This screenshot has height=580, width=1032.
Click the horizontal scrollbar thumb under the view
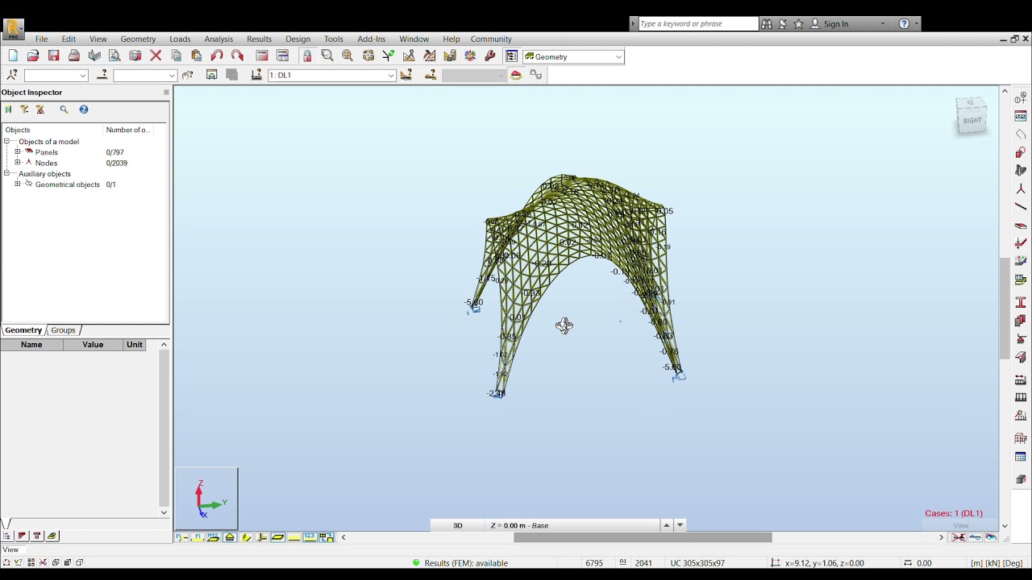[x=643, y=537]
